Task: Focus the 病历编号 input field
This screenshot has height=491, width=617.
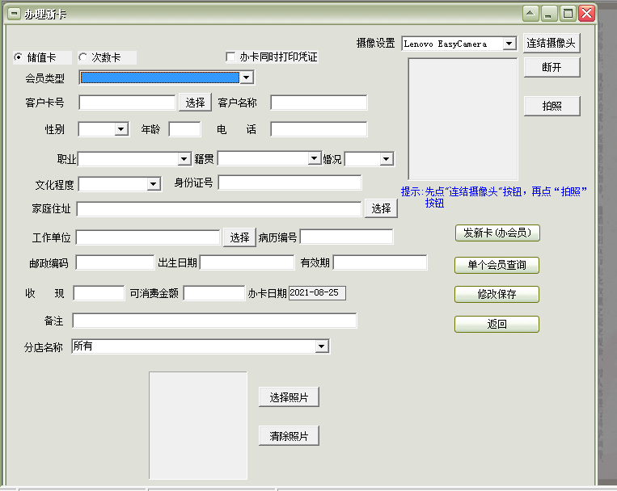Action: [x=347, y=237]
